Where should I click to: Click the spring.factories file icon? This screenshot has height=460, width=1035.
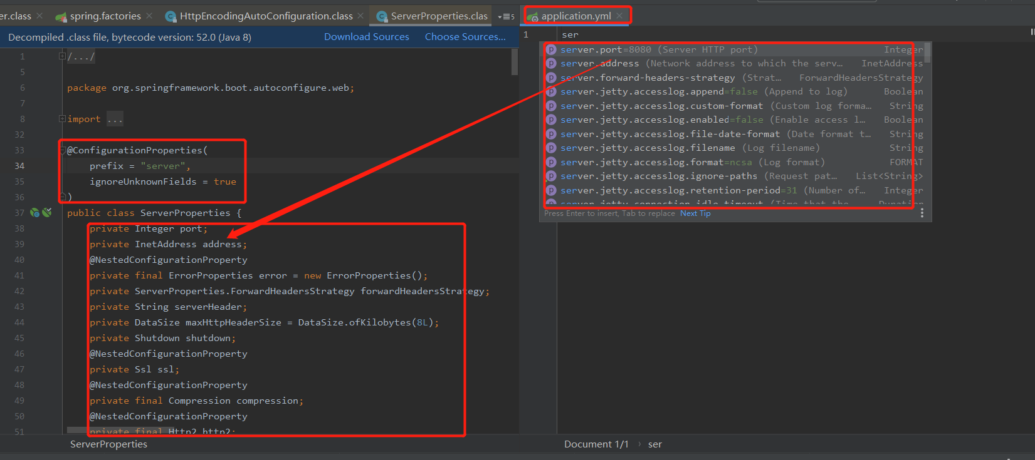[x=61, y=16]
